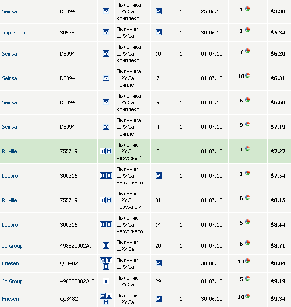Open photo icon for Seinsa $3.38 row

pyautogui.click(x=106, y=11)
